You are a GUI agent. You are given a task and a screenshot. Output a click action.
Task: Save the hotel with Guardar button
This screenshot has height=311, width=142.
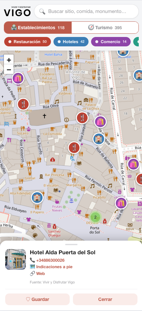click(x=38, y=299)
